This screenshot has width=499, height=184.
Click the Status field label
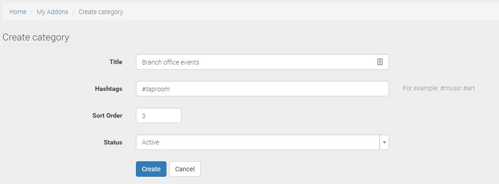113,142
